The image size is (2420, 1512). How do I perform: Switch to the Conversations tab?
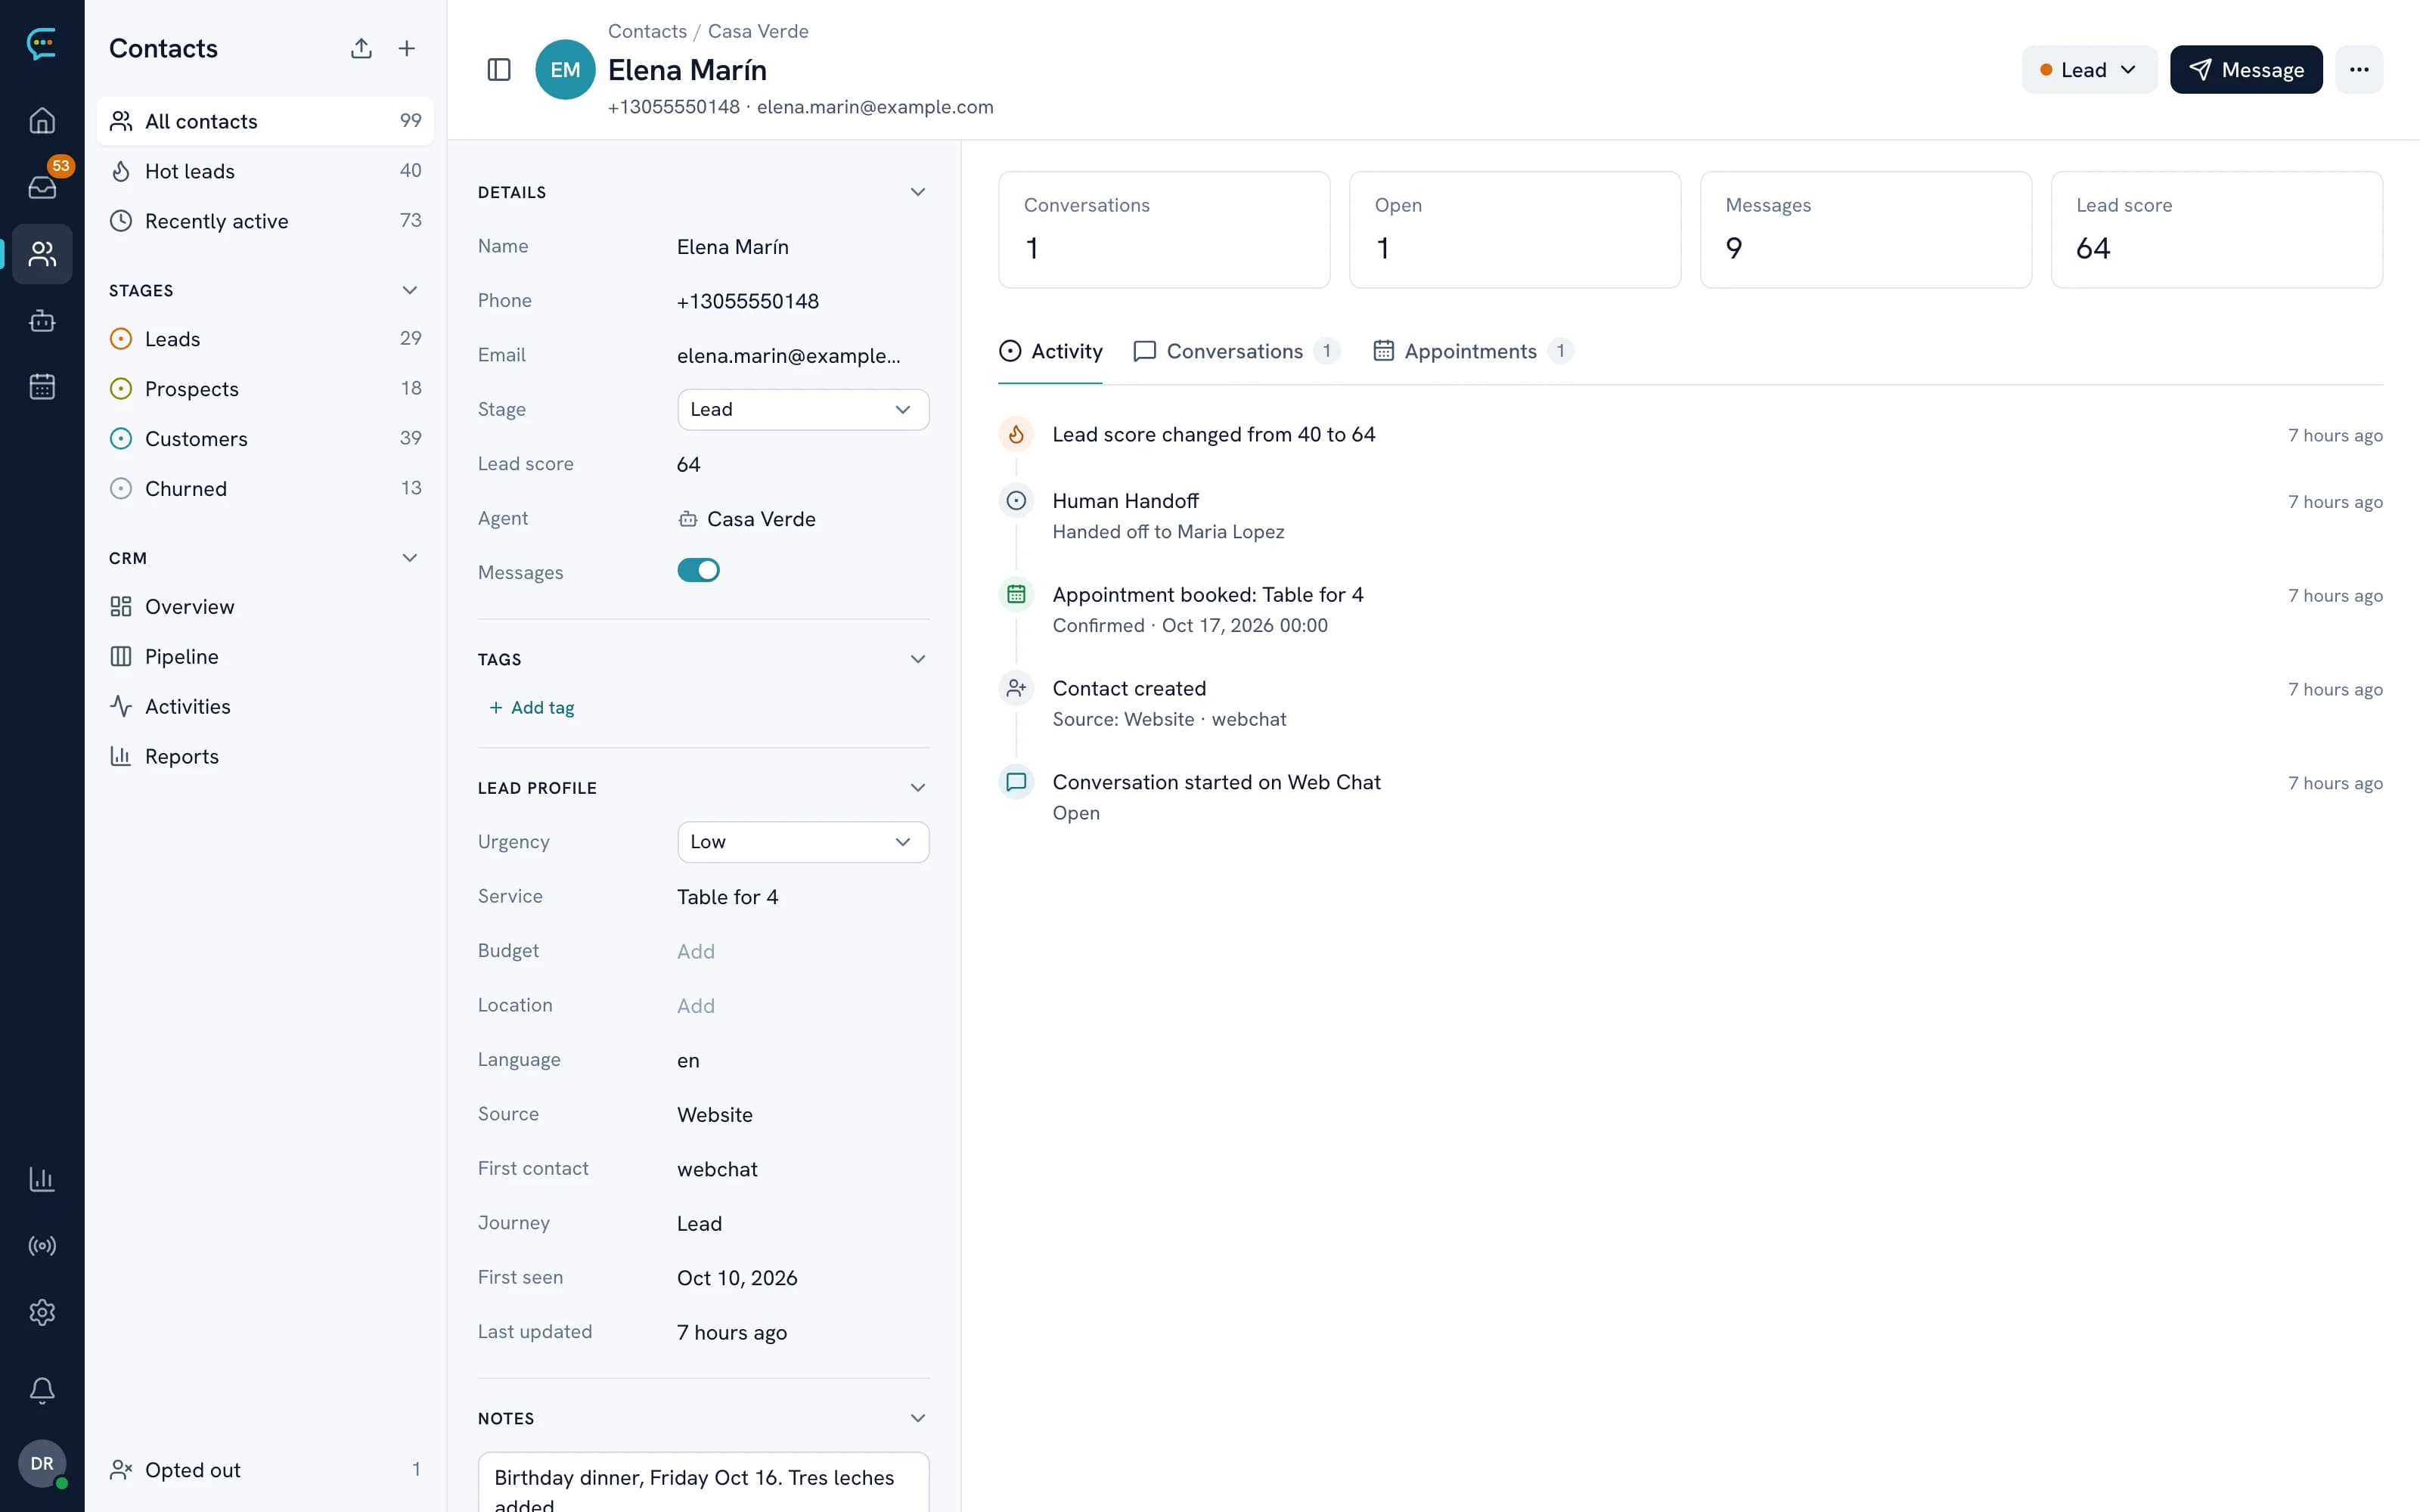(x=1236, y=351)
